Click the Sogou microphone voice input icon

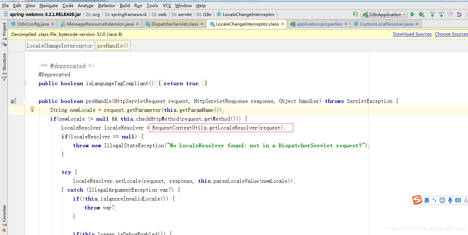[450, 200]
